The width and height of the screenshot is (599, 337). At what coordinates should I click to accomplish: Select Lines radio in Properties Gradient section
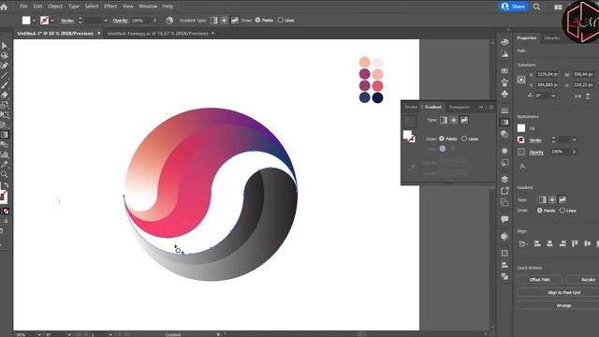tap(562, 211)
